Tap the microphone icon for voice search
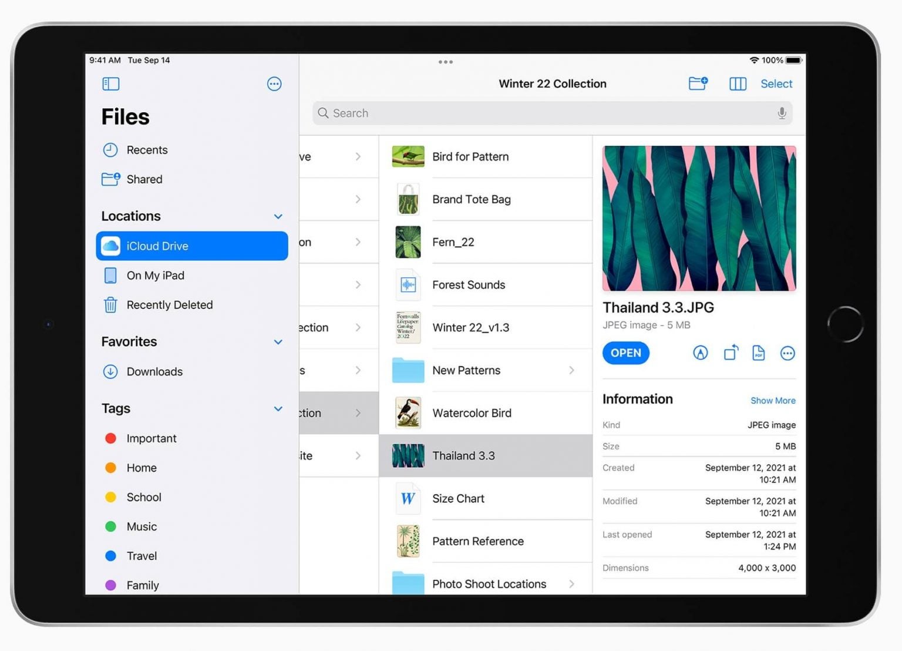902x651 pixels. pyautogui.click(x=782, y=113)
